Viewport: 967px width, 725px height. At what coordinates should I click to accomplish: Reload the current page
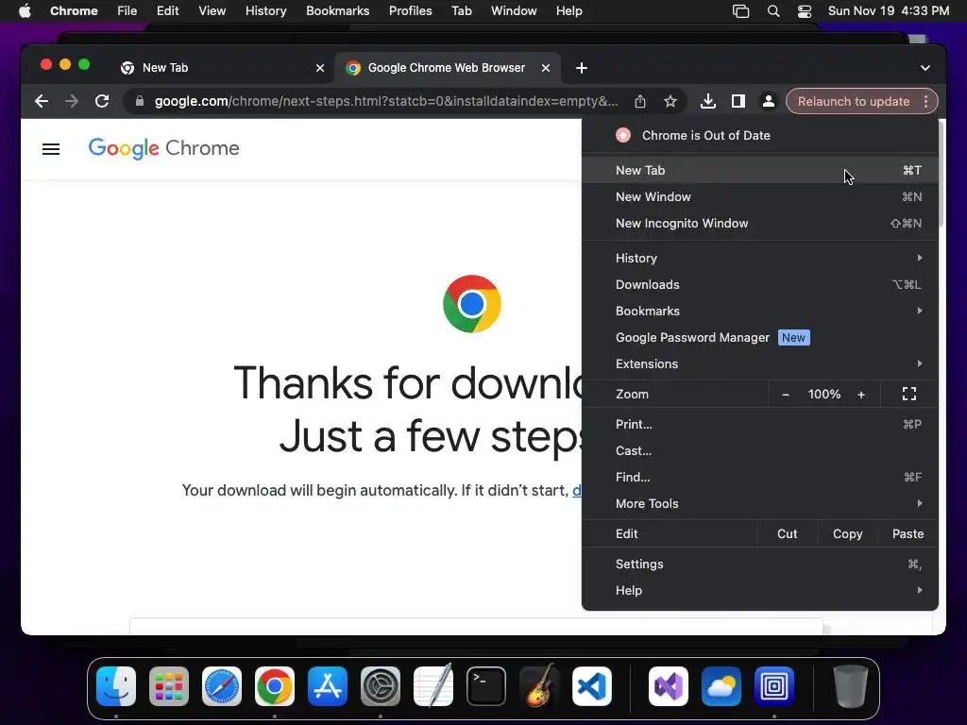point(102,101)
